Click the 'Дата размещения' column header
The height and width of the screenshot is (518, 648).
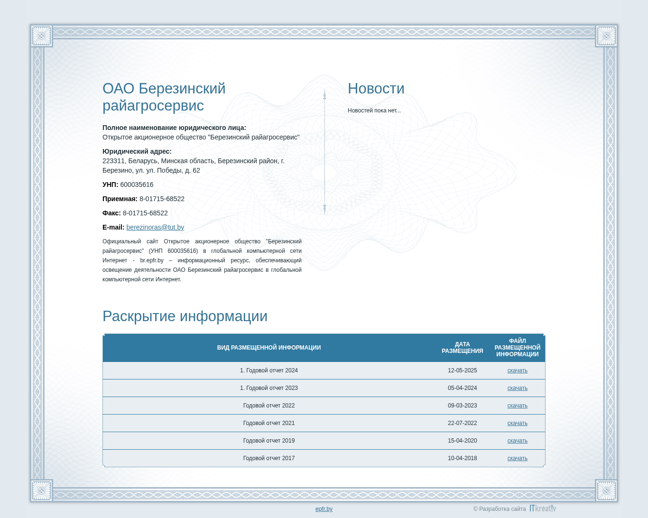pos(463,348)
